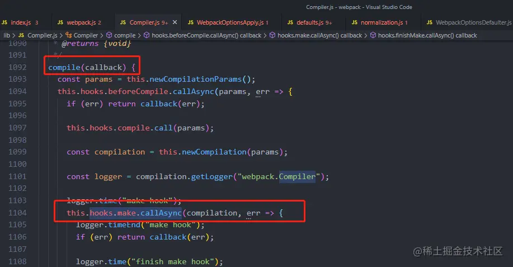
Task: Open hooks.make.callAsync() callback breadcrumb
Action: point(319,35)
